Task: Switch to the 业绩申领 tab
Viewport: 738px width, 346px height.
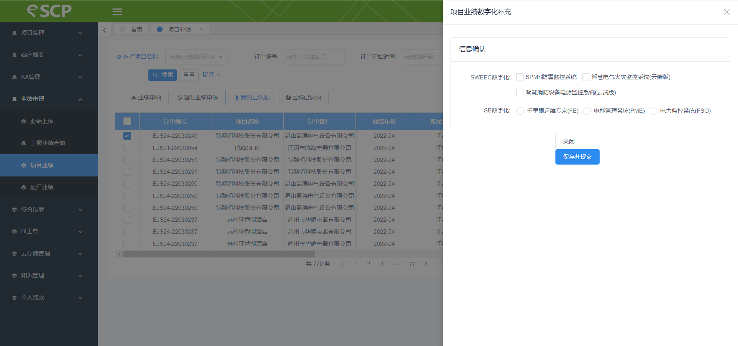Action: pos(146,97)
